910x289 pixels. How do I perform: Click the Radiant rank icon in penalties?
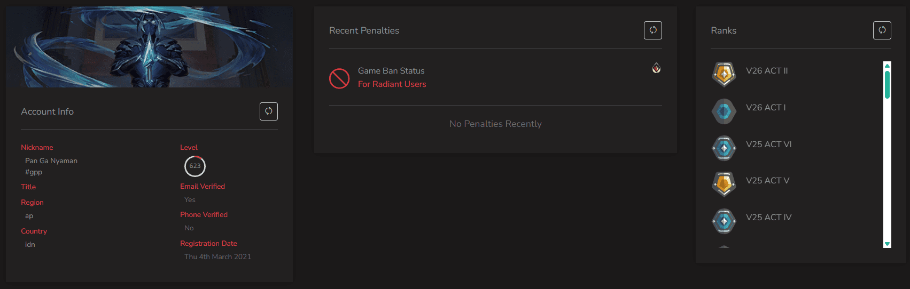click(656, 68)
